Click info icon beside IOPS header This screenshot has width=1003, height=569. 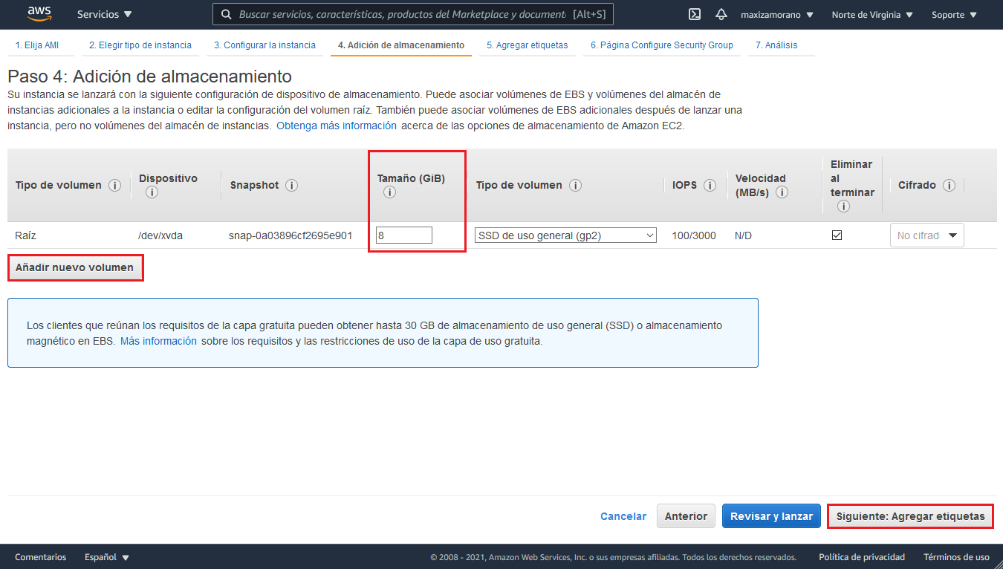(x=710, y=185)
